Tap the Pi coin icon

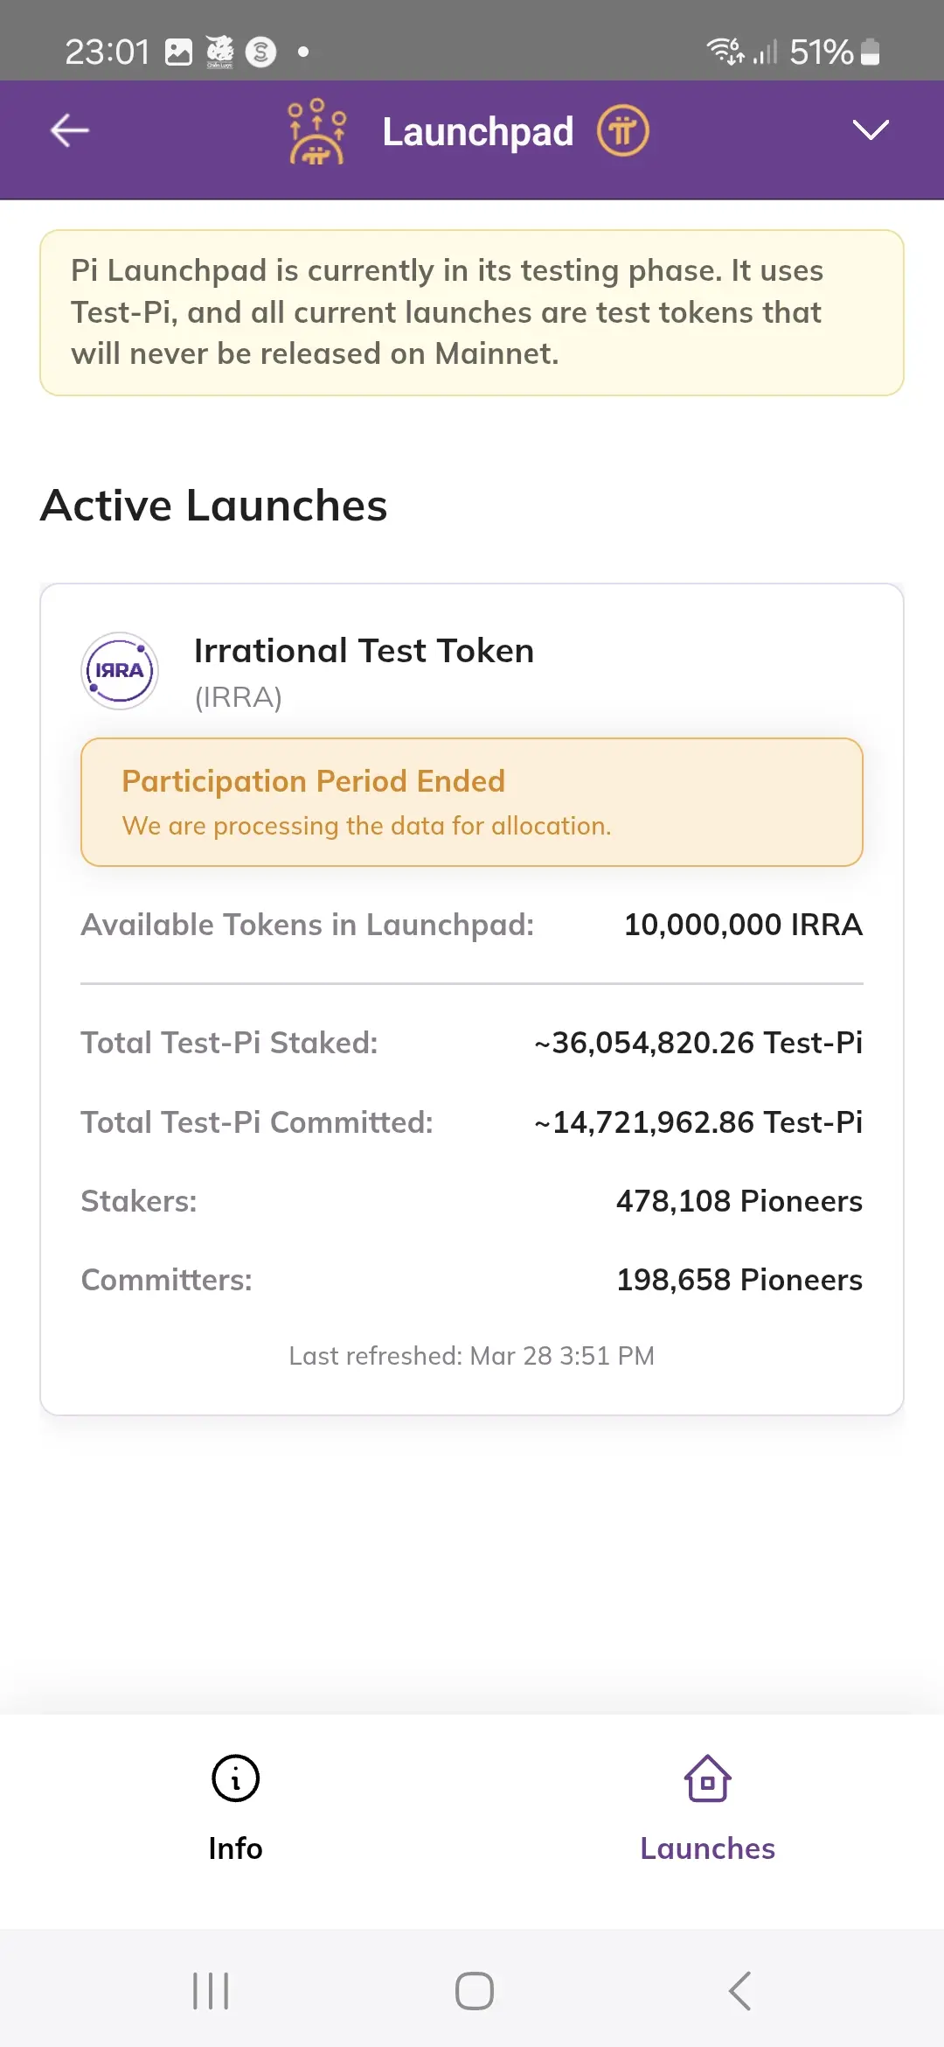coord(622,131)
